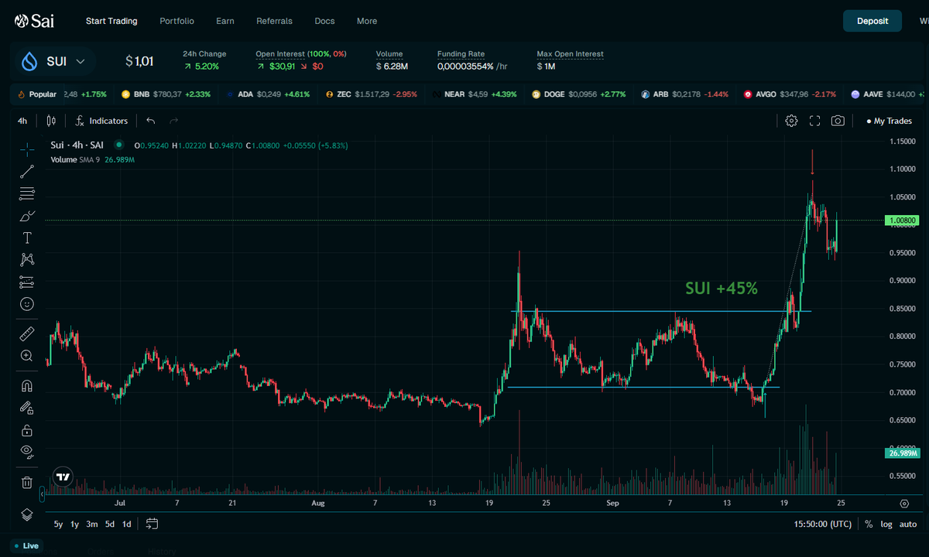Hide all drawings with the eye icon
Image resolution: width=929 pixels, height=557 pixels.
pos(27,452)
